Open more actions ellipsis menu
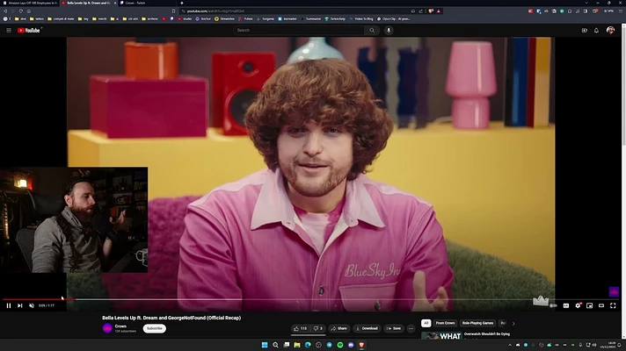The height and width of the screenshot is (351, 626). click(411, 328)
